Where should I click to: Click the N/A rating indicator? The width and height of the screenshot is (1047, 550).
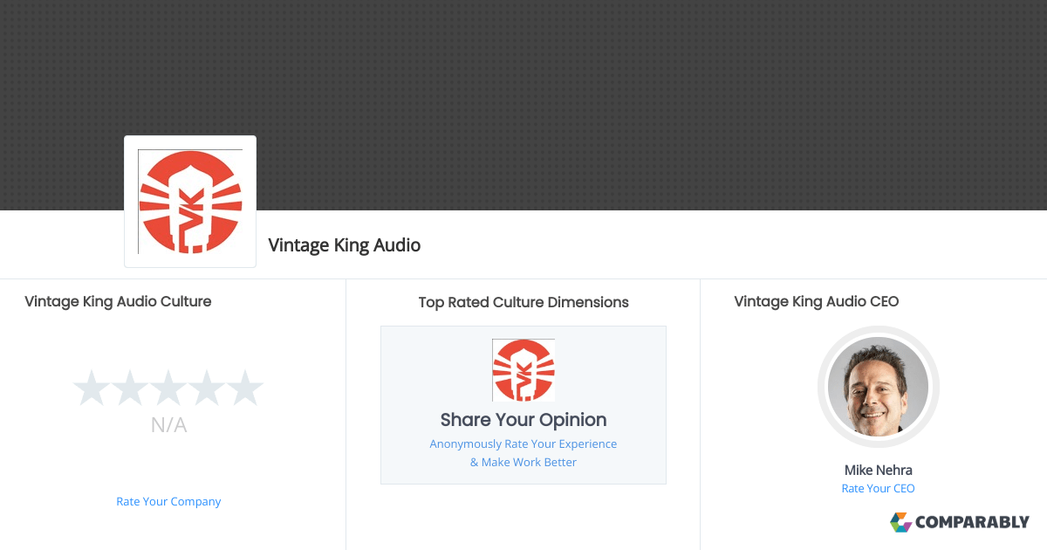[168, 425]
